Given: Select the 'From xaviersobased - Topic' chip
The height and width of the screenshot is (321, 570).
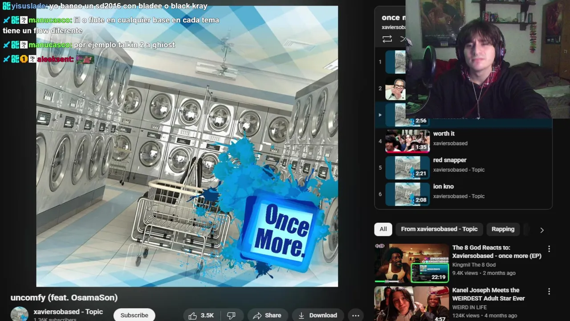Looking at the screenshot, I should tap(439, 229).
